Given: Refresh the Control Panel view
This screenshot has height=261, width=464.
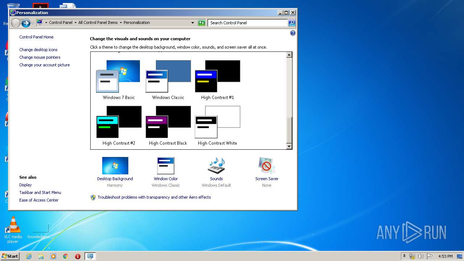Looking at the screenshot, I should [202, 23].
